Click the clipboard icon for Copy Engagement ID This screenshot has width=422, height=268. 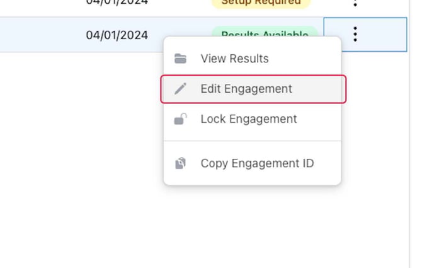[x=180, y=163]
